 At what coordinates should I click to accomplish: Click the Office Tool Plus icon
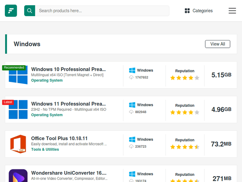18,144
